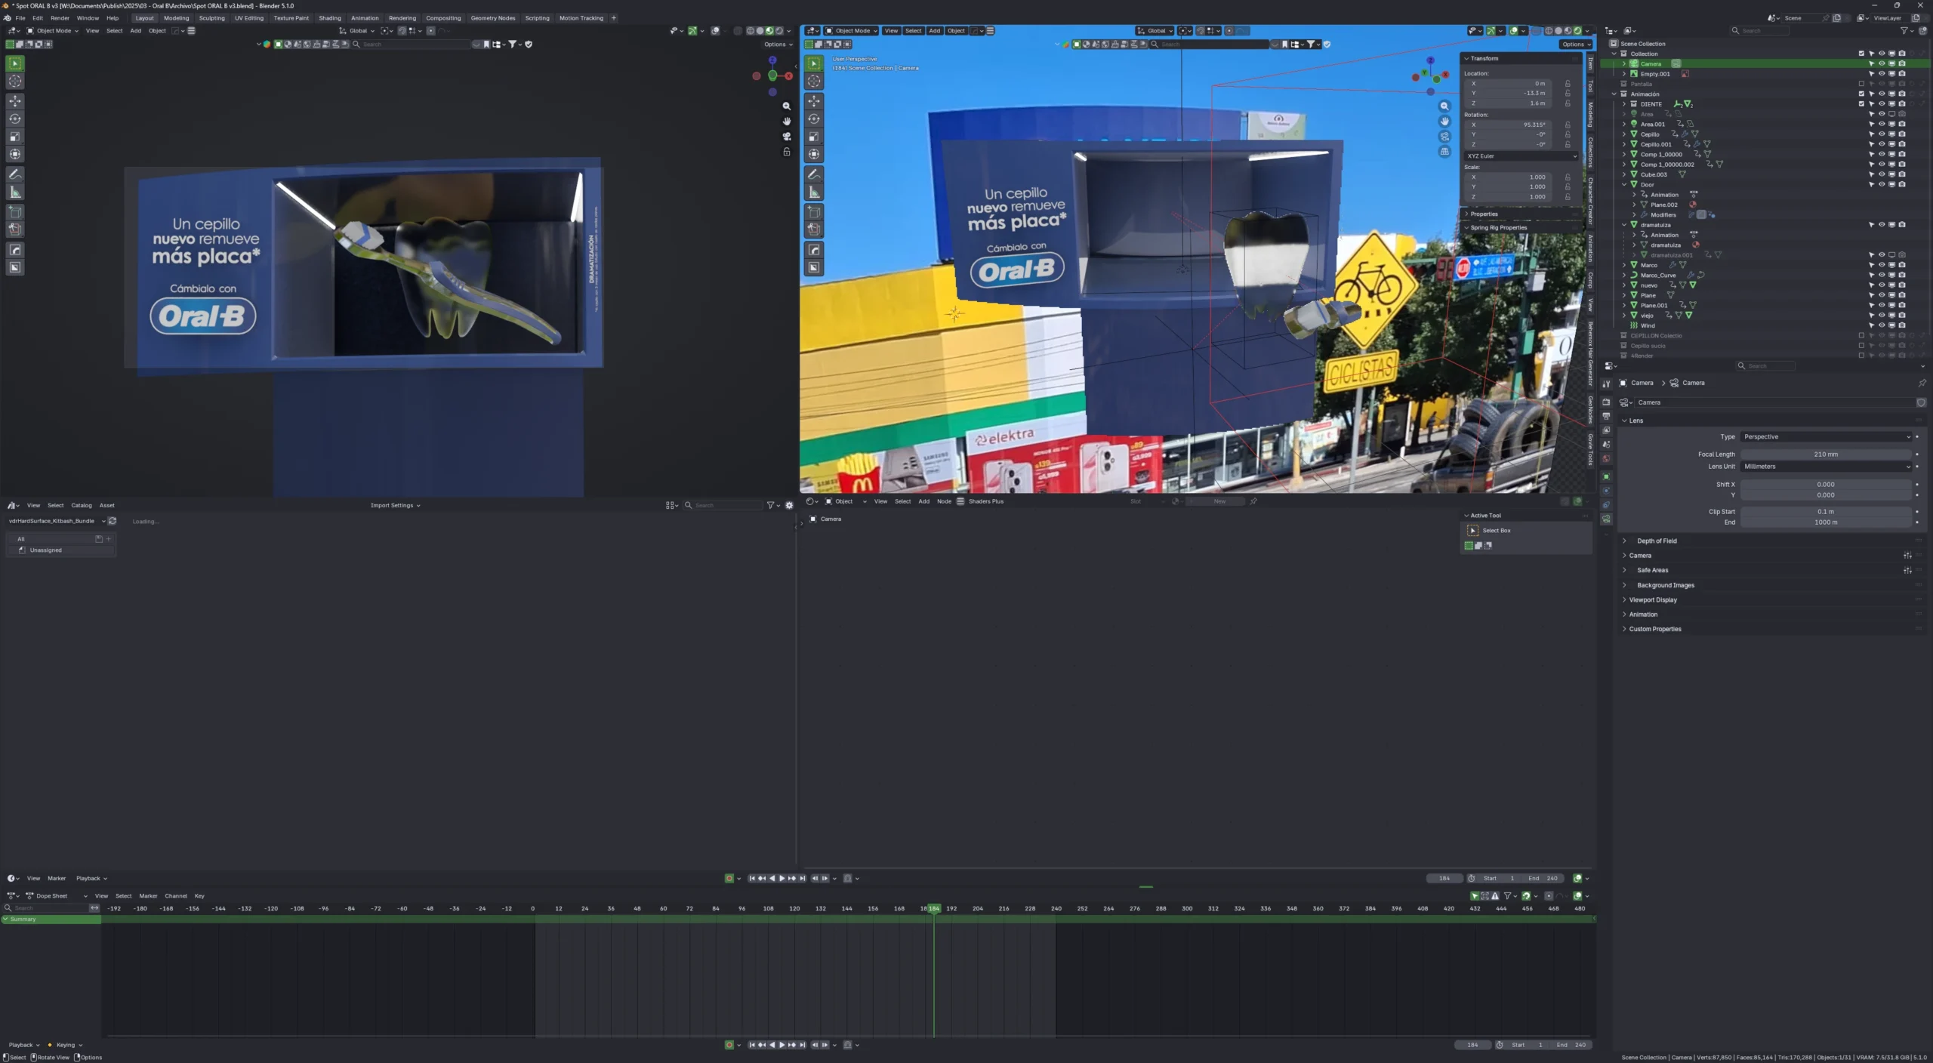Switch to the Shading workspace tab
This screenshot has width=1933, height=1063.
330,18
